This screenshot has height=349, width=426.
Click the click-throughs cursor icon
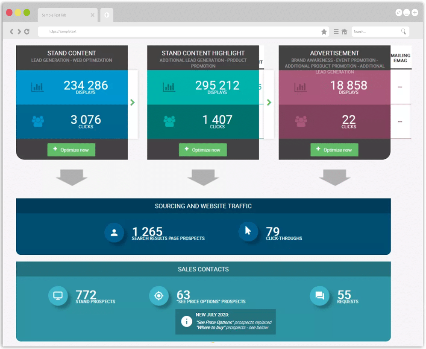click(x=248, y=232)
